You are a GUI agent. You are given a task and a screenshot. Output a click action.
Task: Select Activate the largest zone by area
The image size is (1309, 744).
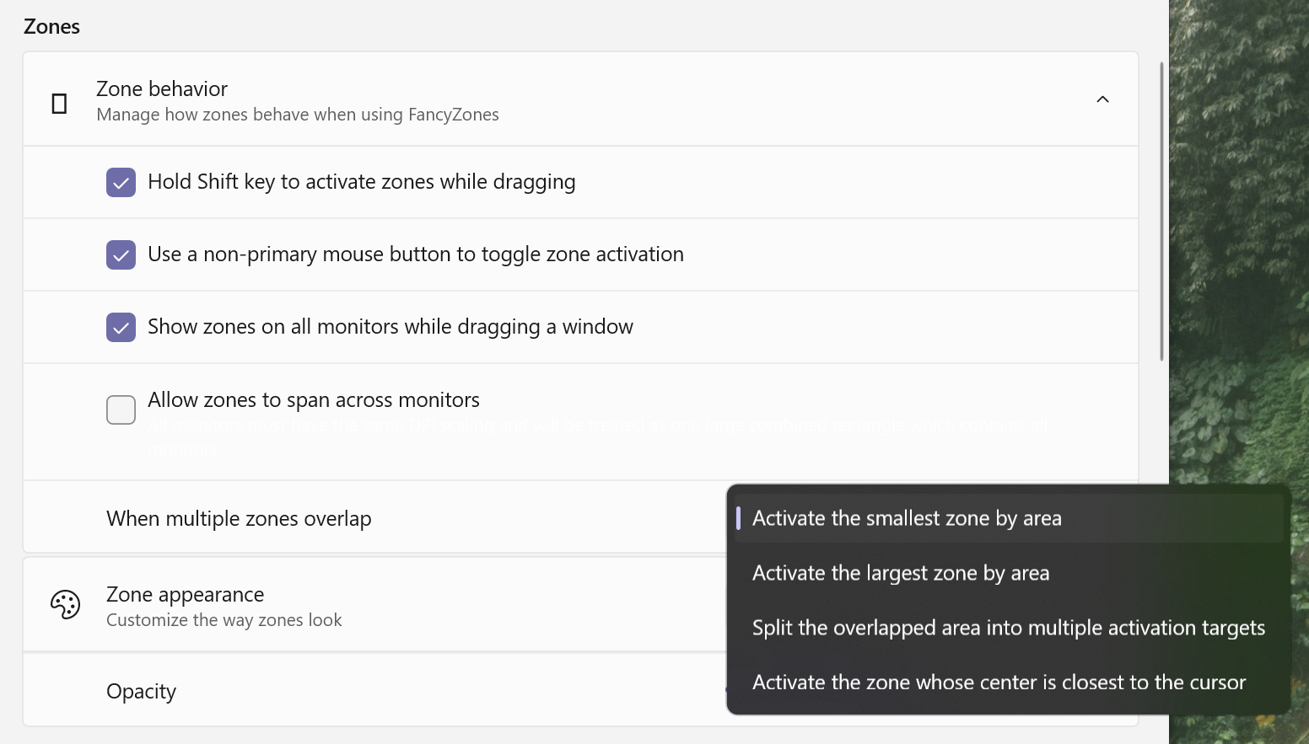pos(900,573)
